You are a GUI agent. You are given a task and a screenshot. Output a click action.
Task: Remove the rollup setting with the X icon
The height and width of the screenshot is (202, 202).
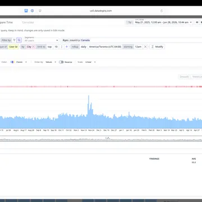pos(145,47)
